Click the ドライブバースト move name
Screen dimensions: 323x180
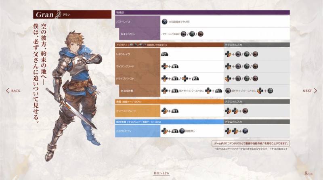click(125, 79)
